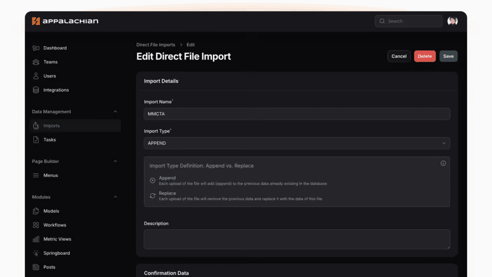Click the Edit breadcrumb item
Viewport: 492px width, 277px height.
[x=190, y=45]
